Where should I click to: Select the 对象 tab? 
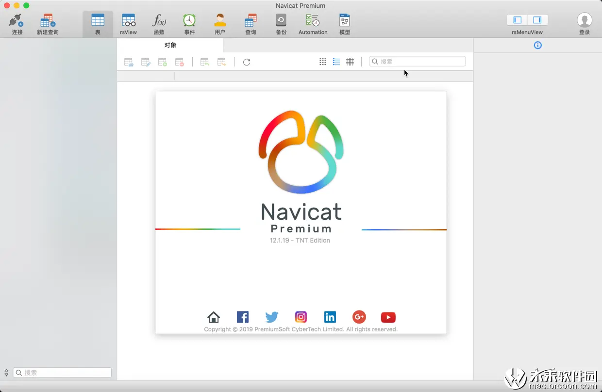point(170,45)
